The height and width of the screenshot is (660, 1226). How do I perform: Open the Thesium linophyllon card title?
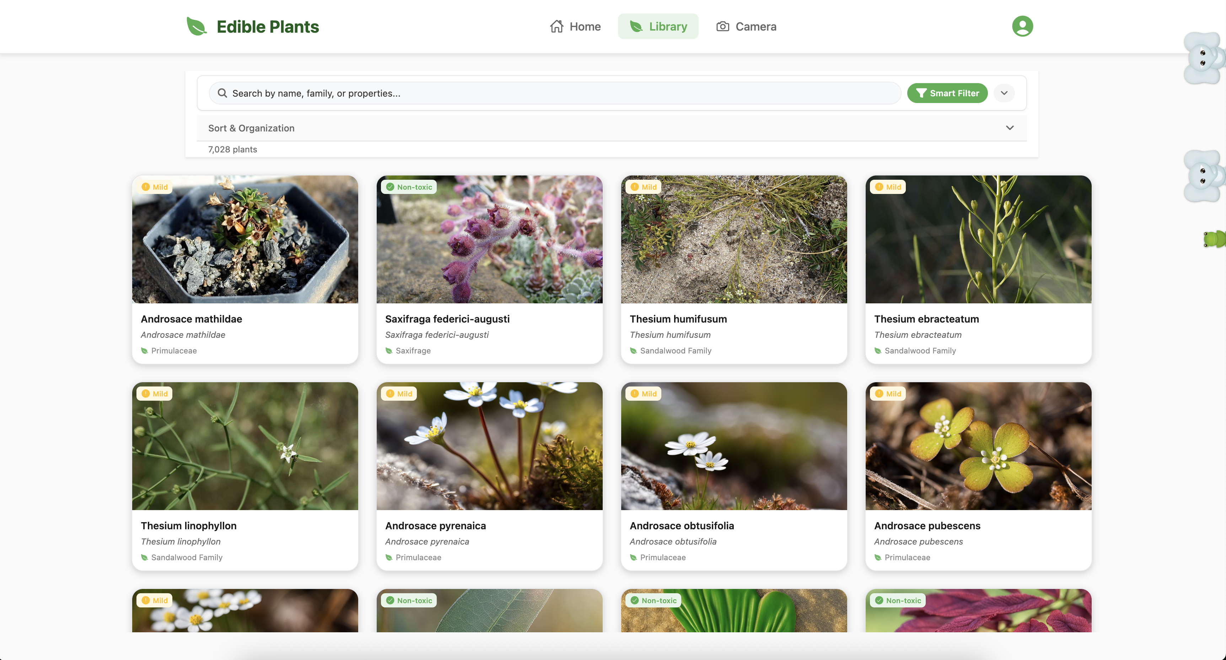click(x=188, y=525)
